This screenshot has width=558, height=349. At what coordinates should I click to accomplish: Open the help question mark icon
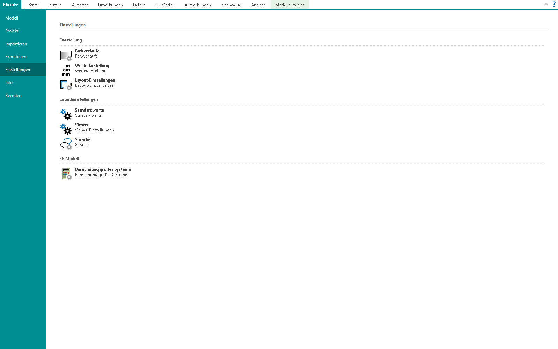(x=554, y=4)
